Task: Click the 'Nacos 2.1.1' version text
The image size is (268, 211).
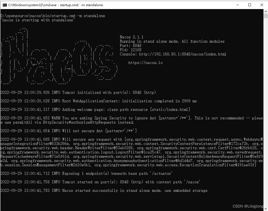Action: coord(131,37)
